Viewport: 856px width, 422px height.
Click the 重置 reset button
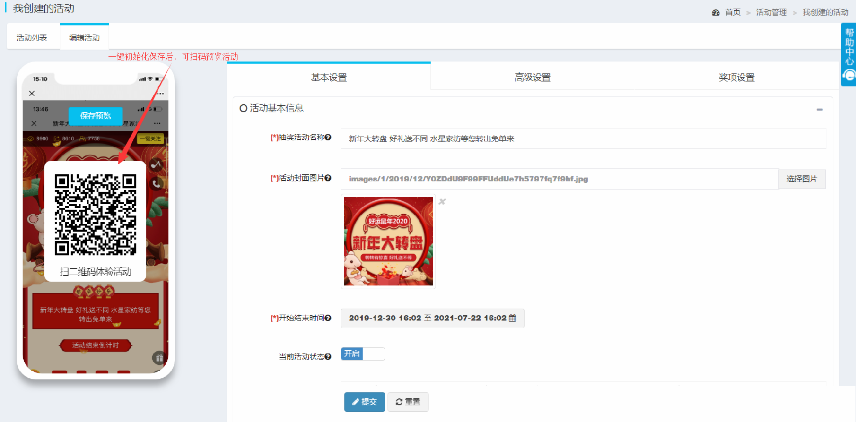tap(407, 402)
